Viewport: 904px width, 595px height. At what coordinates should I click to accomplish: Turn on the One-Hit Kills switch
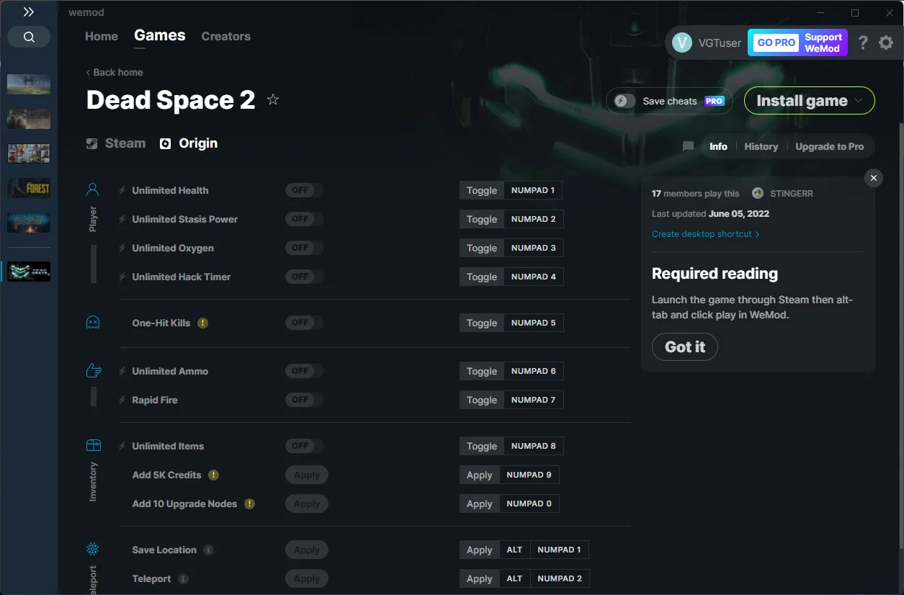pyautogui.click(x=304, y=323)
